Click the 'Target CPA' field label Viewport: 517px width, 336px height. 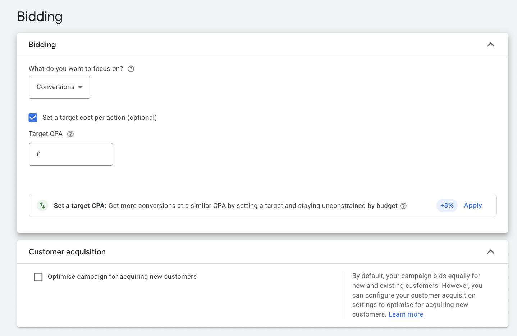[x=46, y=134]
